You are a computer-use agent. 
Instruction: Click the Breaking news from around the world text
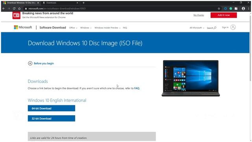click(x=48, y=13)
